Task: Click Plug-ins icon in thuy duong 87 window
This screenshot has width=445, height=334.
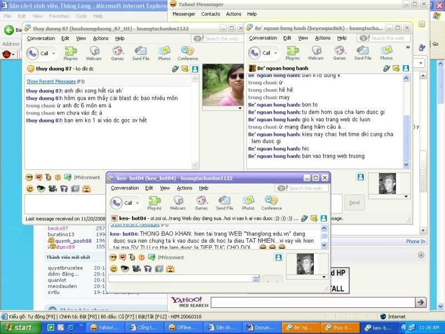Action: click(x=71, y=53)
